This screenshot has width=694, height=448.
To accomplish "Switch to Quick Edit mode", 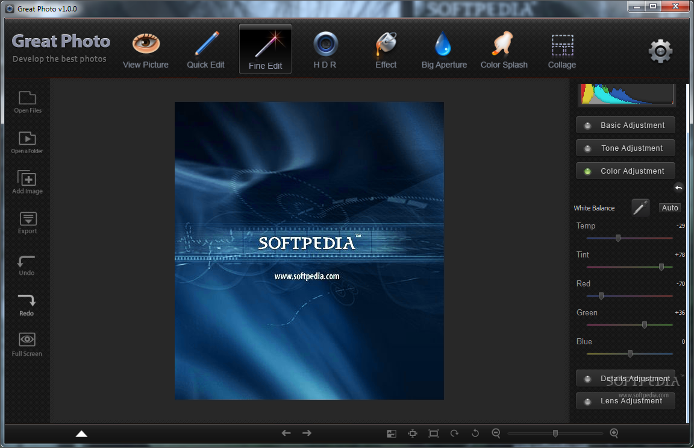I will coord(205,51).
